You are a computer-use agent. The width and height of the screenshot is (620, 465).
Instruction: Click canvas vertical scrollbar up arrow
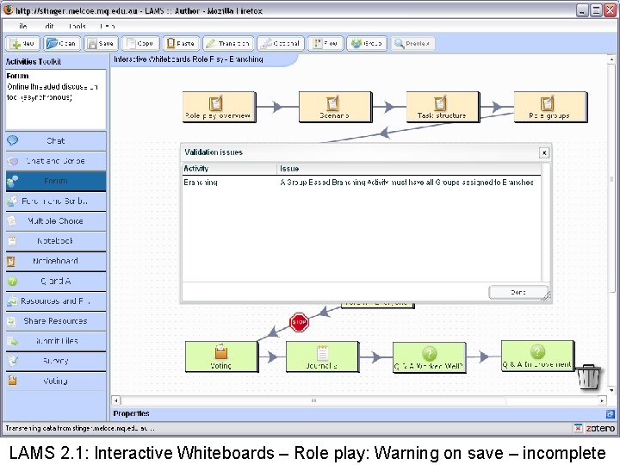pyautogui.click(x=611, y=59)
